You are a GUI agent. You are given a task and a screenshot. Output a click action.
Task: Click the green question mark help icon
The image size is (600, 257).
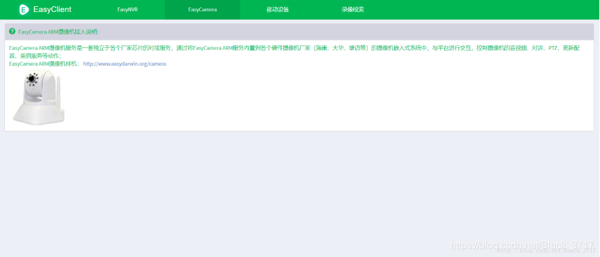(x=12, y=31)
